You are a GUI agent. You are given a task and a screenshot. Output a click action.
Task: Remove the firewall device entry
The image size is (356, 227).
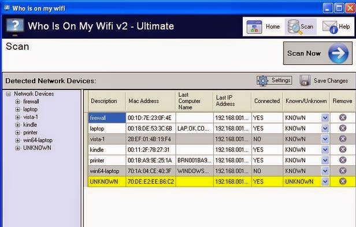click(343, 118)
